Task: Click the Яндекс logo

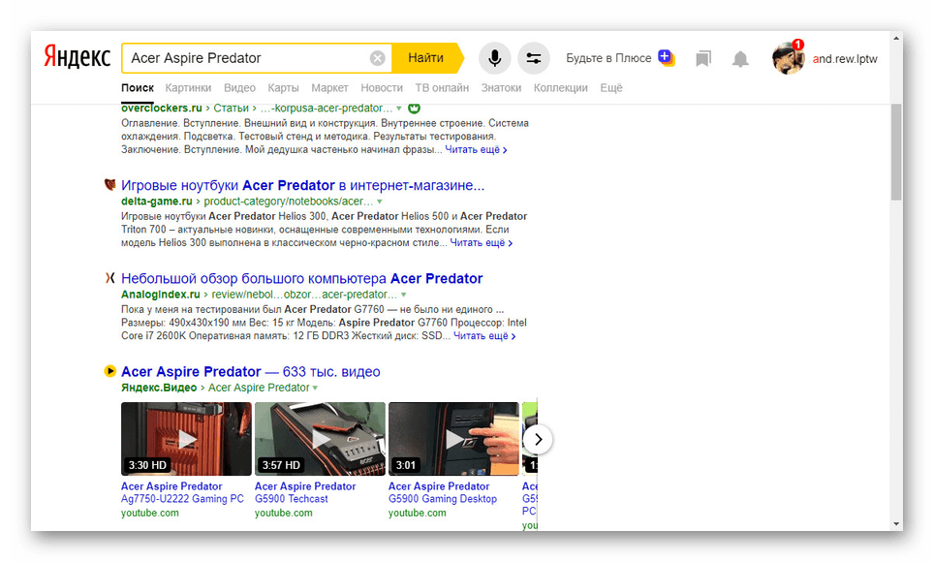Action: [77, 58]
